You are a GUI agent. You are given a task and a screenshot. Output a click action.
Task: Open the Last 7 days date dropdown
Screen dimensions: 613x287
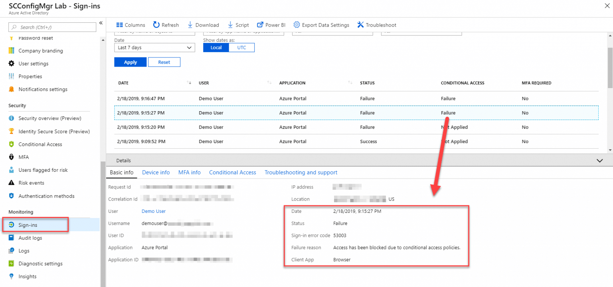point(154,47)
